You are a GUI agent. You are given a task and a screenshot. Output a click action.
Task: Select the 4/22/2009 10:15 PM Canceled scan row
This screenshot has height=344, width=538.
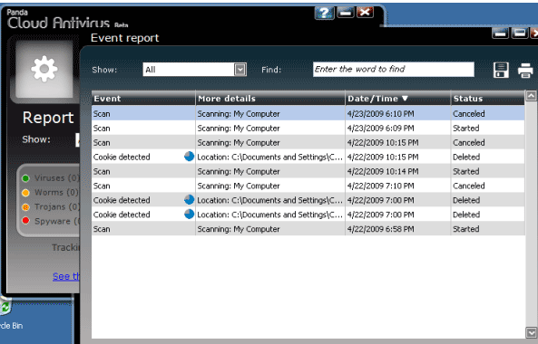pyautogui.click(x=308, y=142)
